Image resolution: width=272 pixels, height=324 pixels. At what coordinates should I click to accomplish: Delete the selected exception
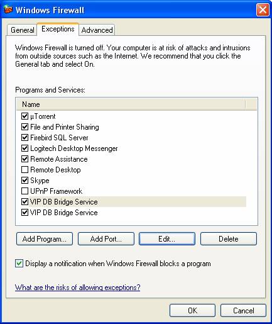pyautogui.click(x=229, y=238)
